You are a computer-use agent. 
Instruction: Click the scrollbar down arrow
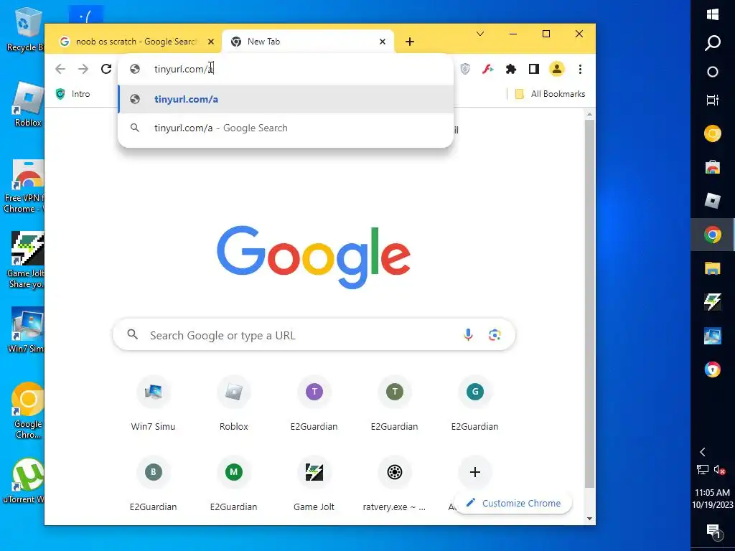tap(590, 519)
